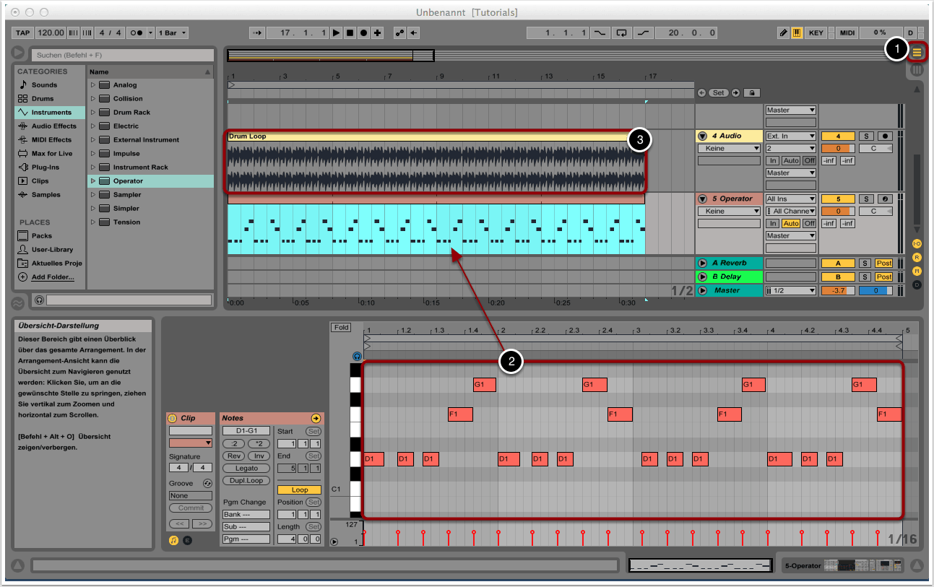Open the Ext. In input dropdown
The height and width of the screenshot is (587, 934).
[x=790, y=136]
